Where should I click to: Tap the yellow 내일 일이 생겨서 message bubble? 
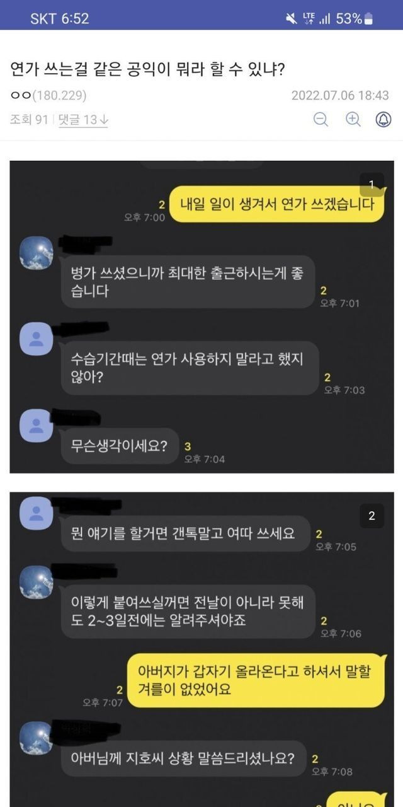(x=277, y=204)
